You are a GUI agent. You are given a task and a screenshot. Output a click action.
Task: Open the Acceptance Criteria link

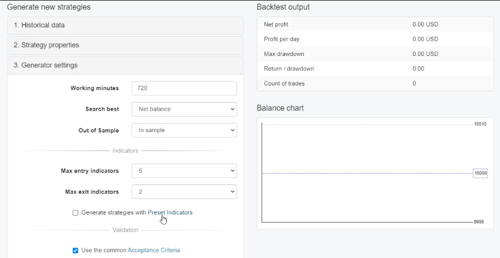[154, 250]
